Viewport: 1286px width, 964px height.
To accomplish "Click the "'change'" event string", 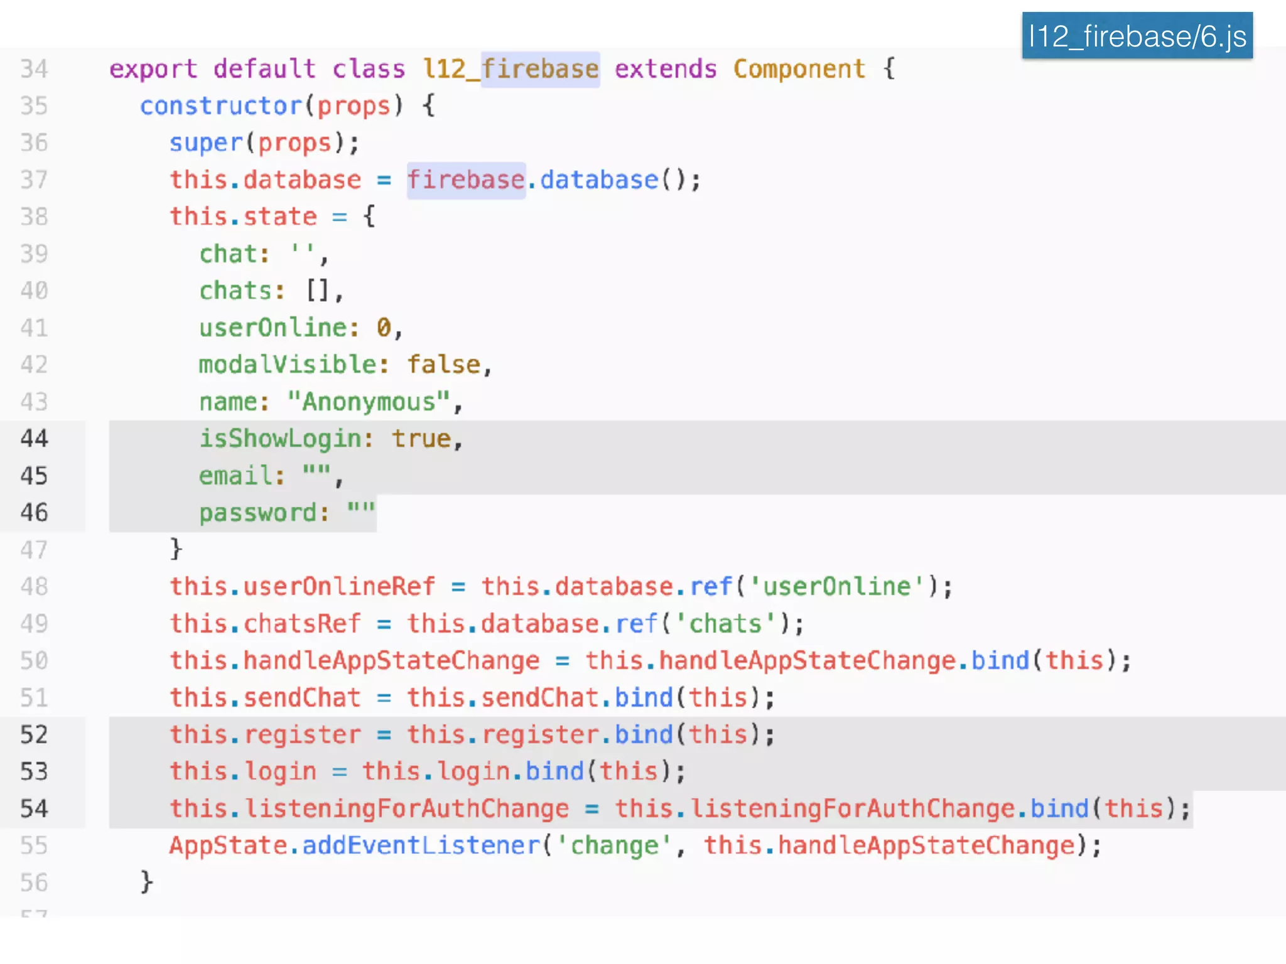I will point(614,846).
